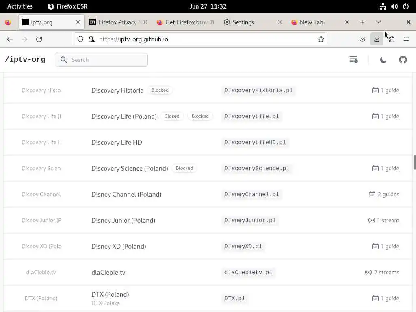
Task: Expand the list all tabs chevron
Action: (379, 22)
